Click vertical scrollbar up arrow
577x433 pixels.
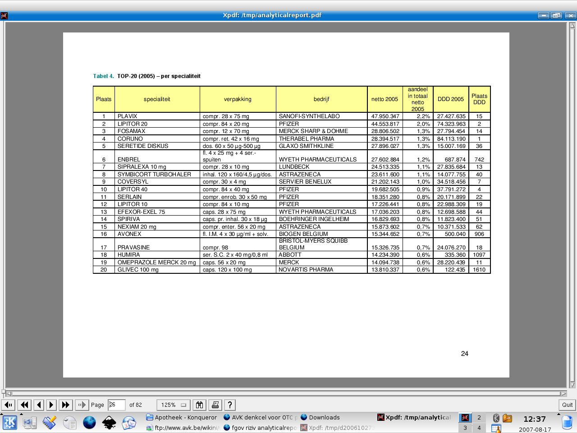tap(572, 25)
